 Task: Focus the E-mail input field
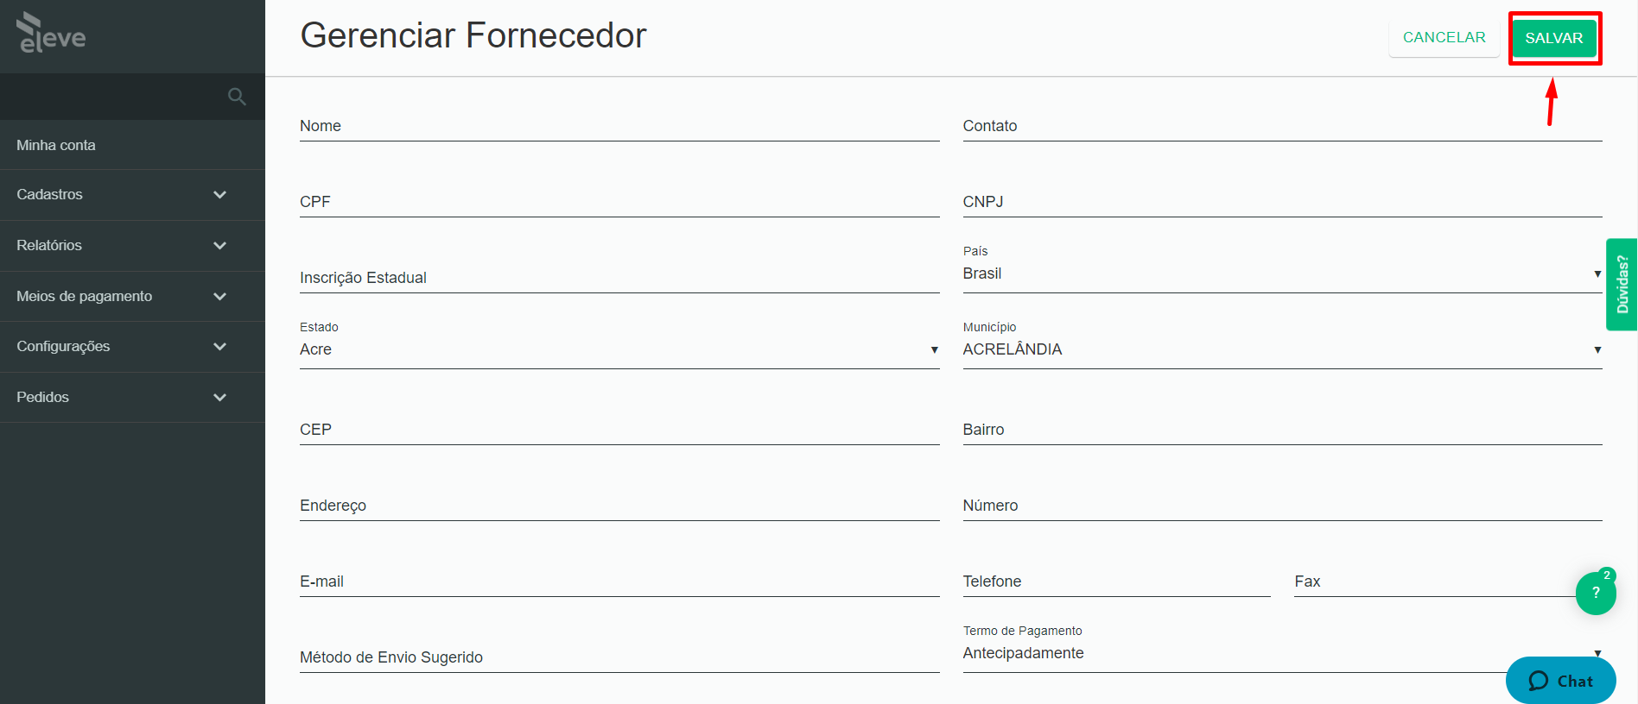click(619, 581)
